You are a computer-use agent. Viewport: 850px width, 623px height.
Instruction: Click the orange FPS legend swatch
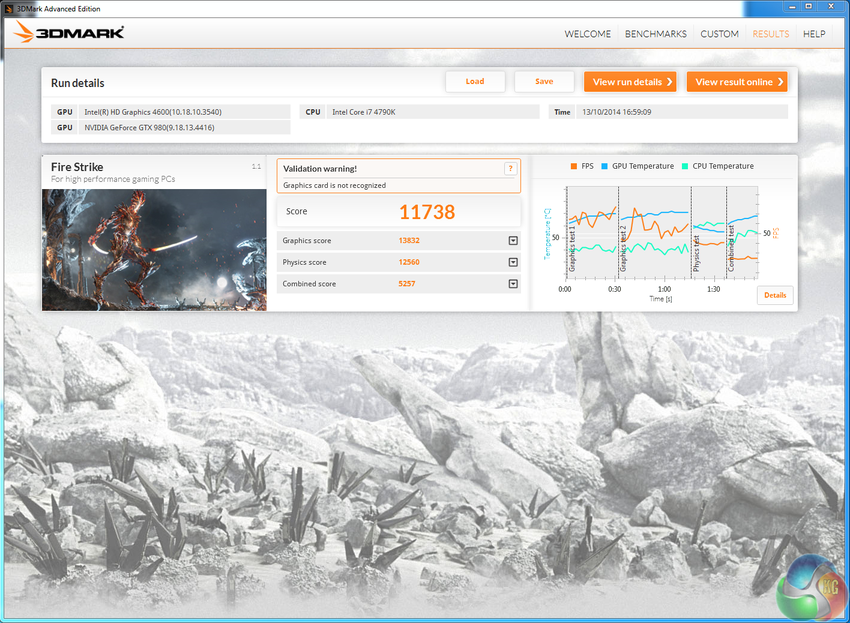574,166
